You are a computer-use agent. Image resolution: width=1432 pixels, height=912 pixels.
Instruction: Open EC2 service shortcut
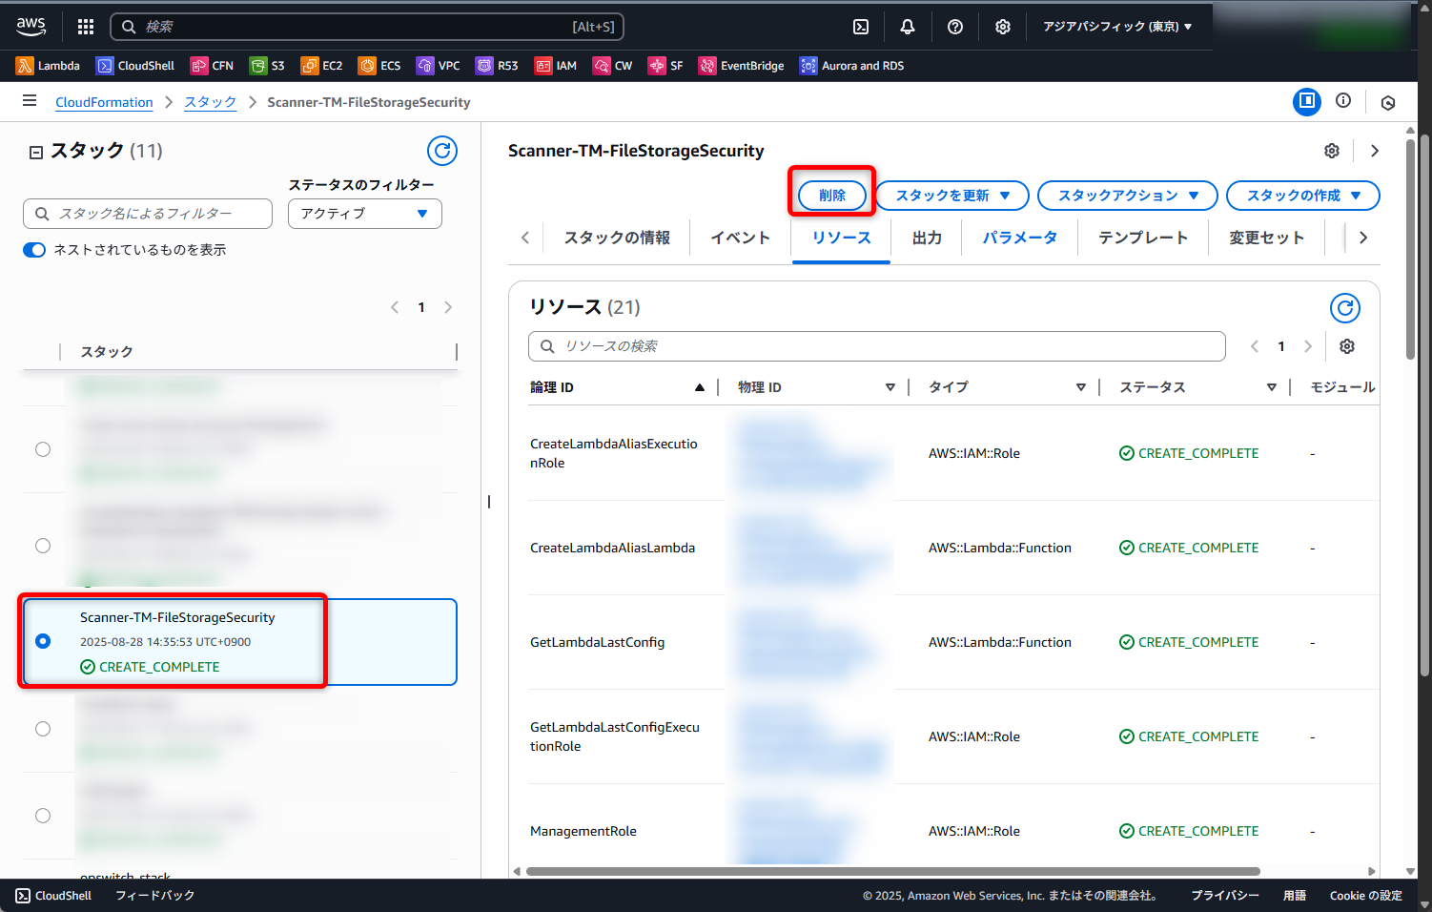pyautogui.click(x=321, y=66)
